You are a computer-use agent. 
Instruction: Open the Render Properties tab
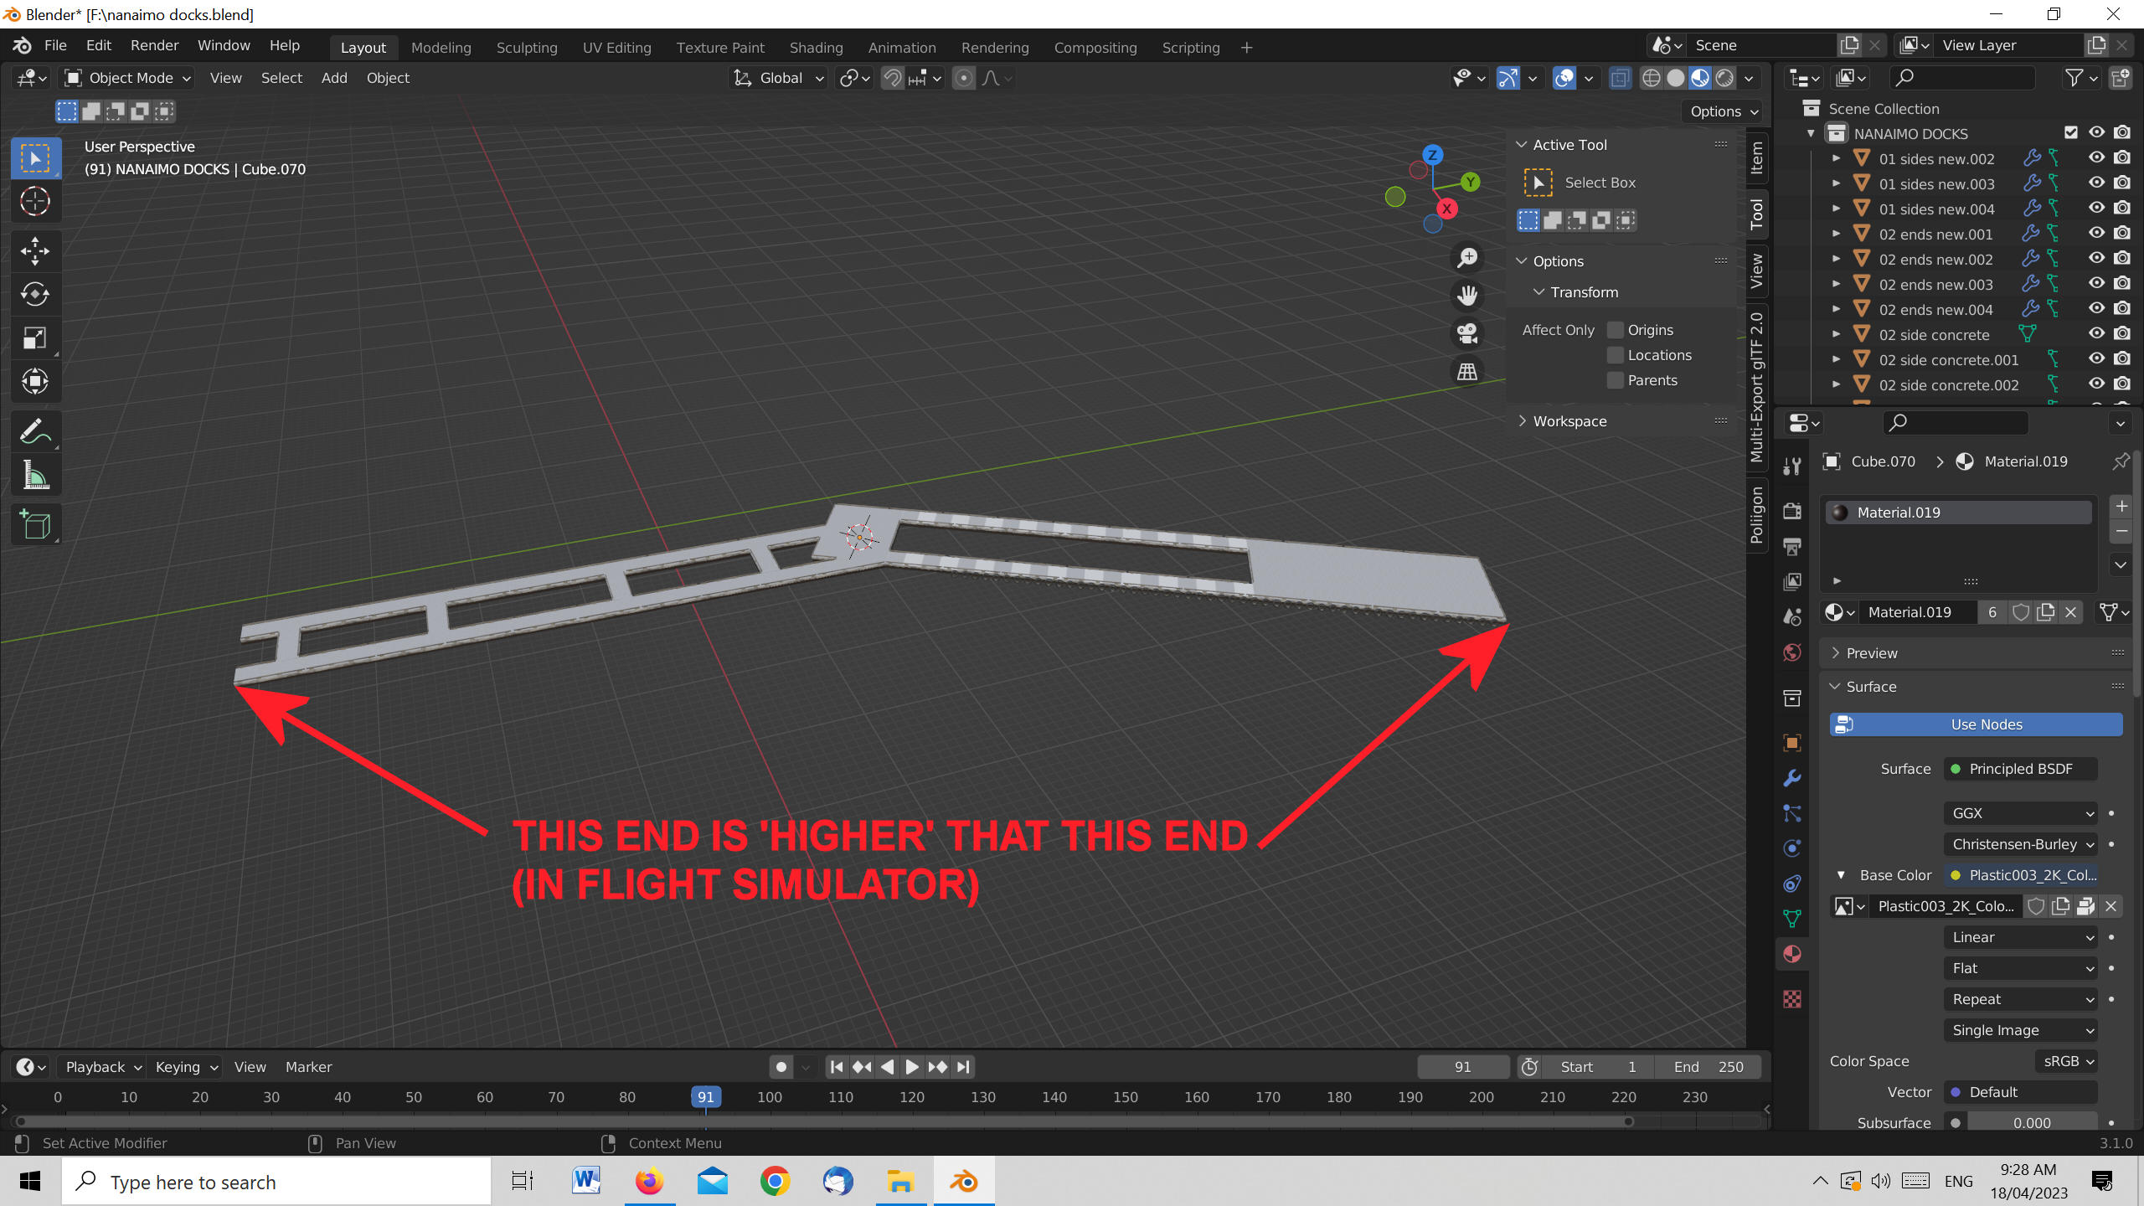click(x=1791, y=510)
